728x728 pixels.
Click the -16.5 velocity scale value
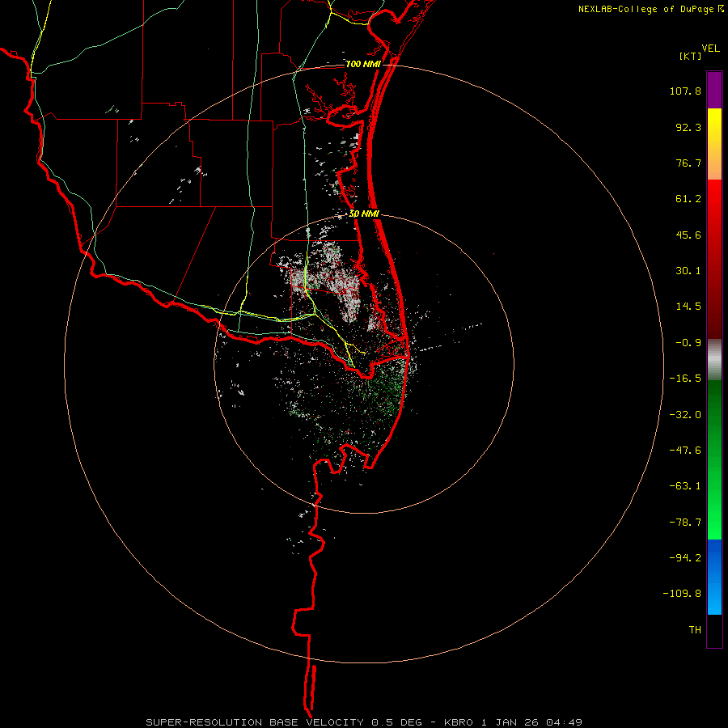[685, 379]
